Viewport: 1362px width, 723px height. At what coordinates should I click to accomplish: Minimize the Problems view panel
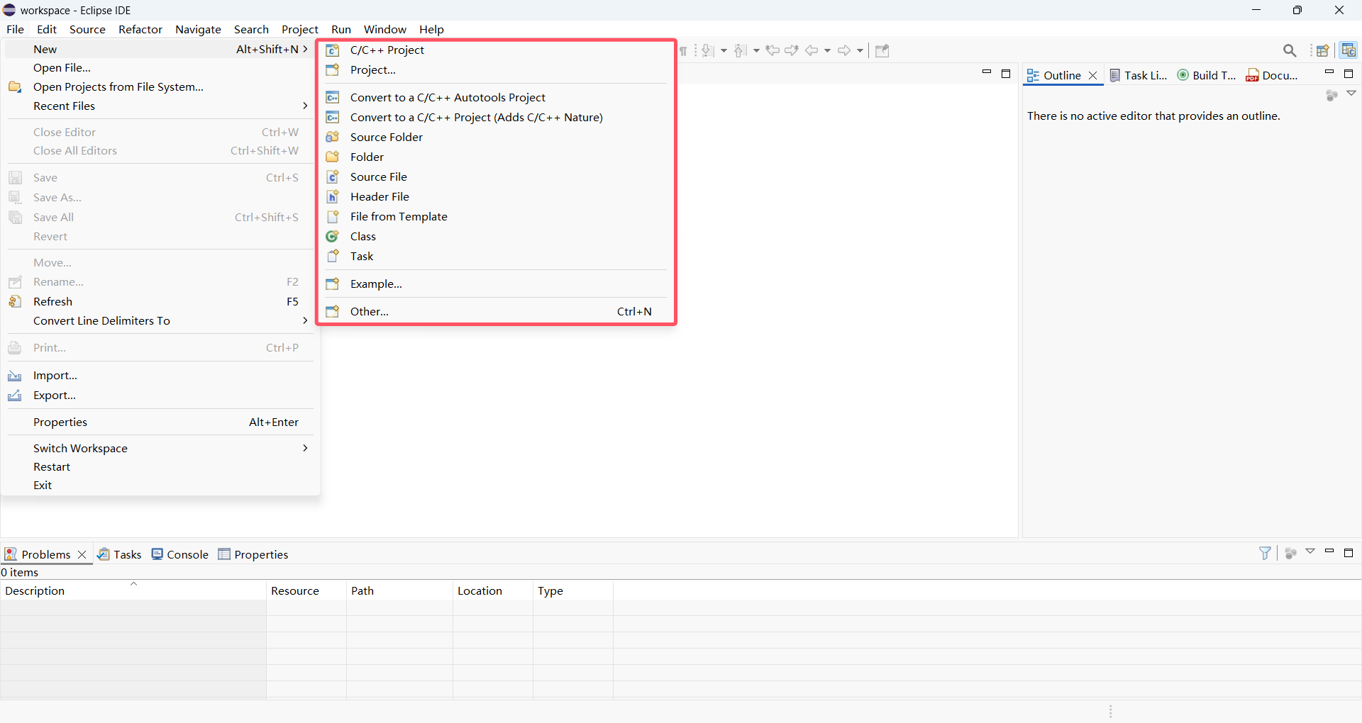tap(1329, 551)
